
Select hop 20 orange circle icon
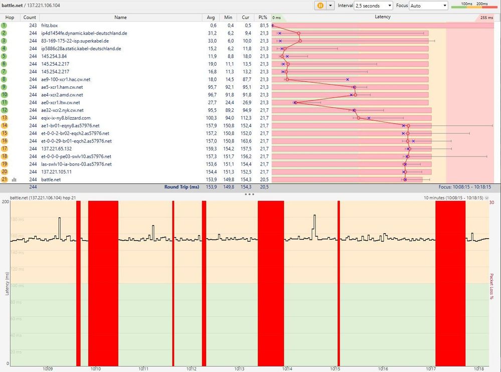tap(4, 171)
